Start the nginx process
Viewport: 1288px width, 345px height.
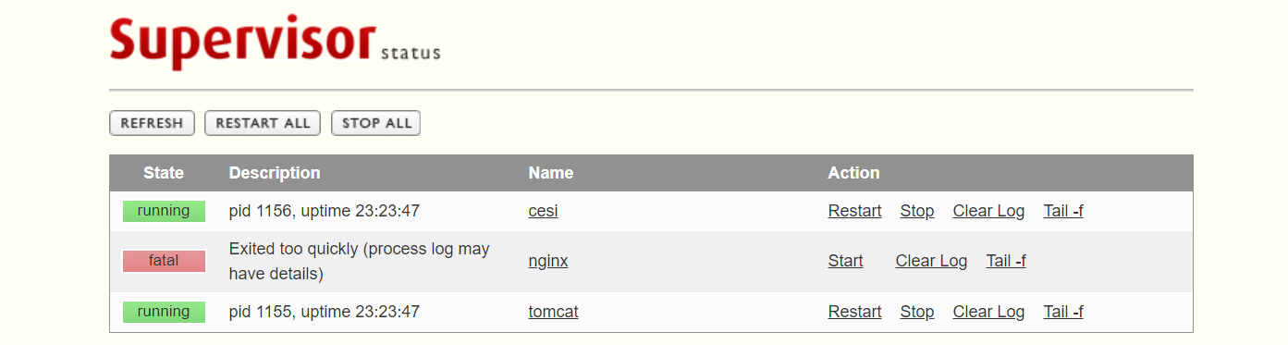pos(845,261)
